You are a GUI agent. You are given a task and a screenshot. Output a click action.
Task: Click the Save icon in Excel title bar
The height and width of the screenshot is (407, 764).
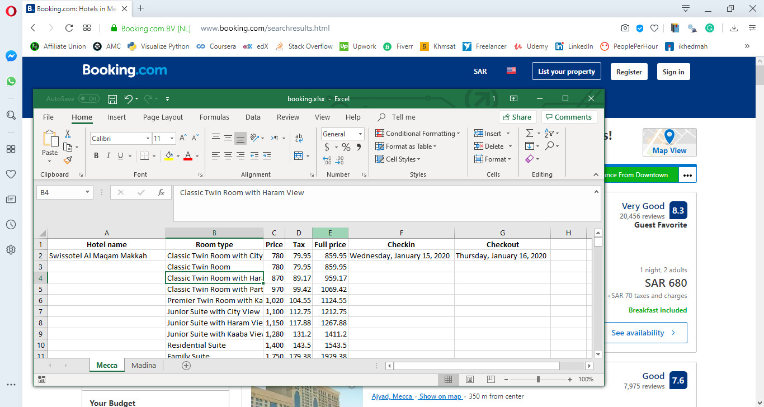(x=112, y=99)
